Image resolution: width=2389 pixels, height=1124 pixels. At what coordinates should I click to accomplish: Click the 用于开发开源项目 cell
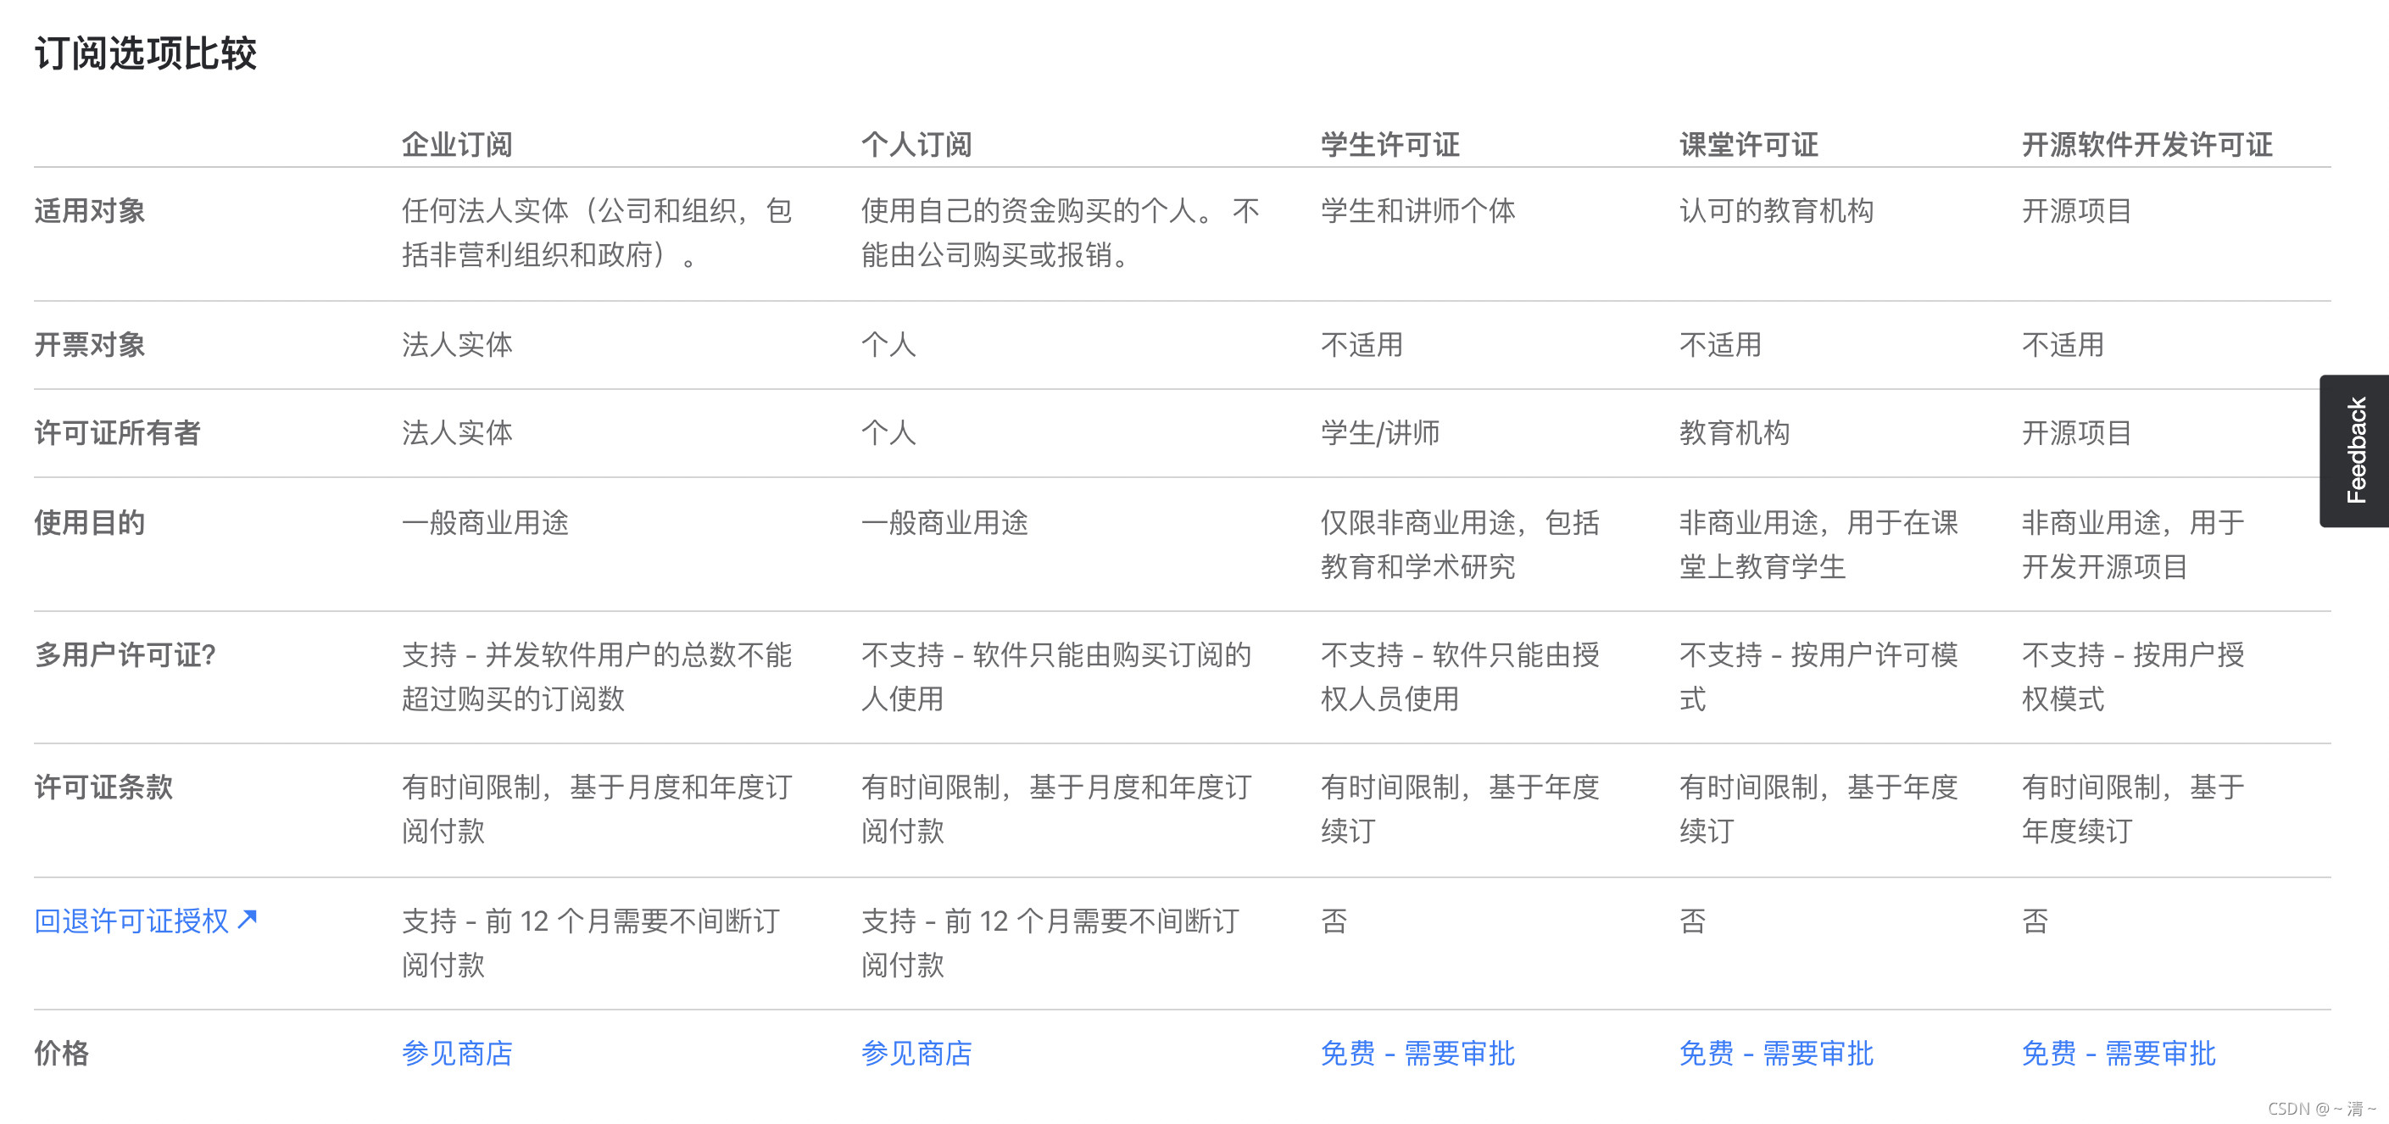[x=2133, y=544]
